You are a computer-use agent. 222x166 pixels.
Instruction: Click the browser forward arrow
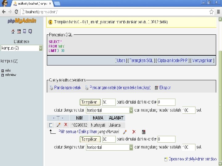pyautogui.click(x=10, y=12)
